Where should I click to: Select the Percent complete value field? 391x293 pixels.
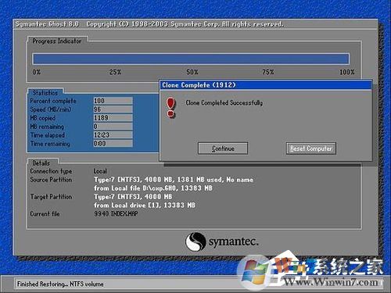[113, 101]
